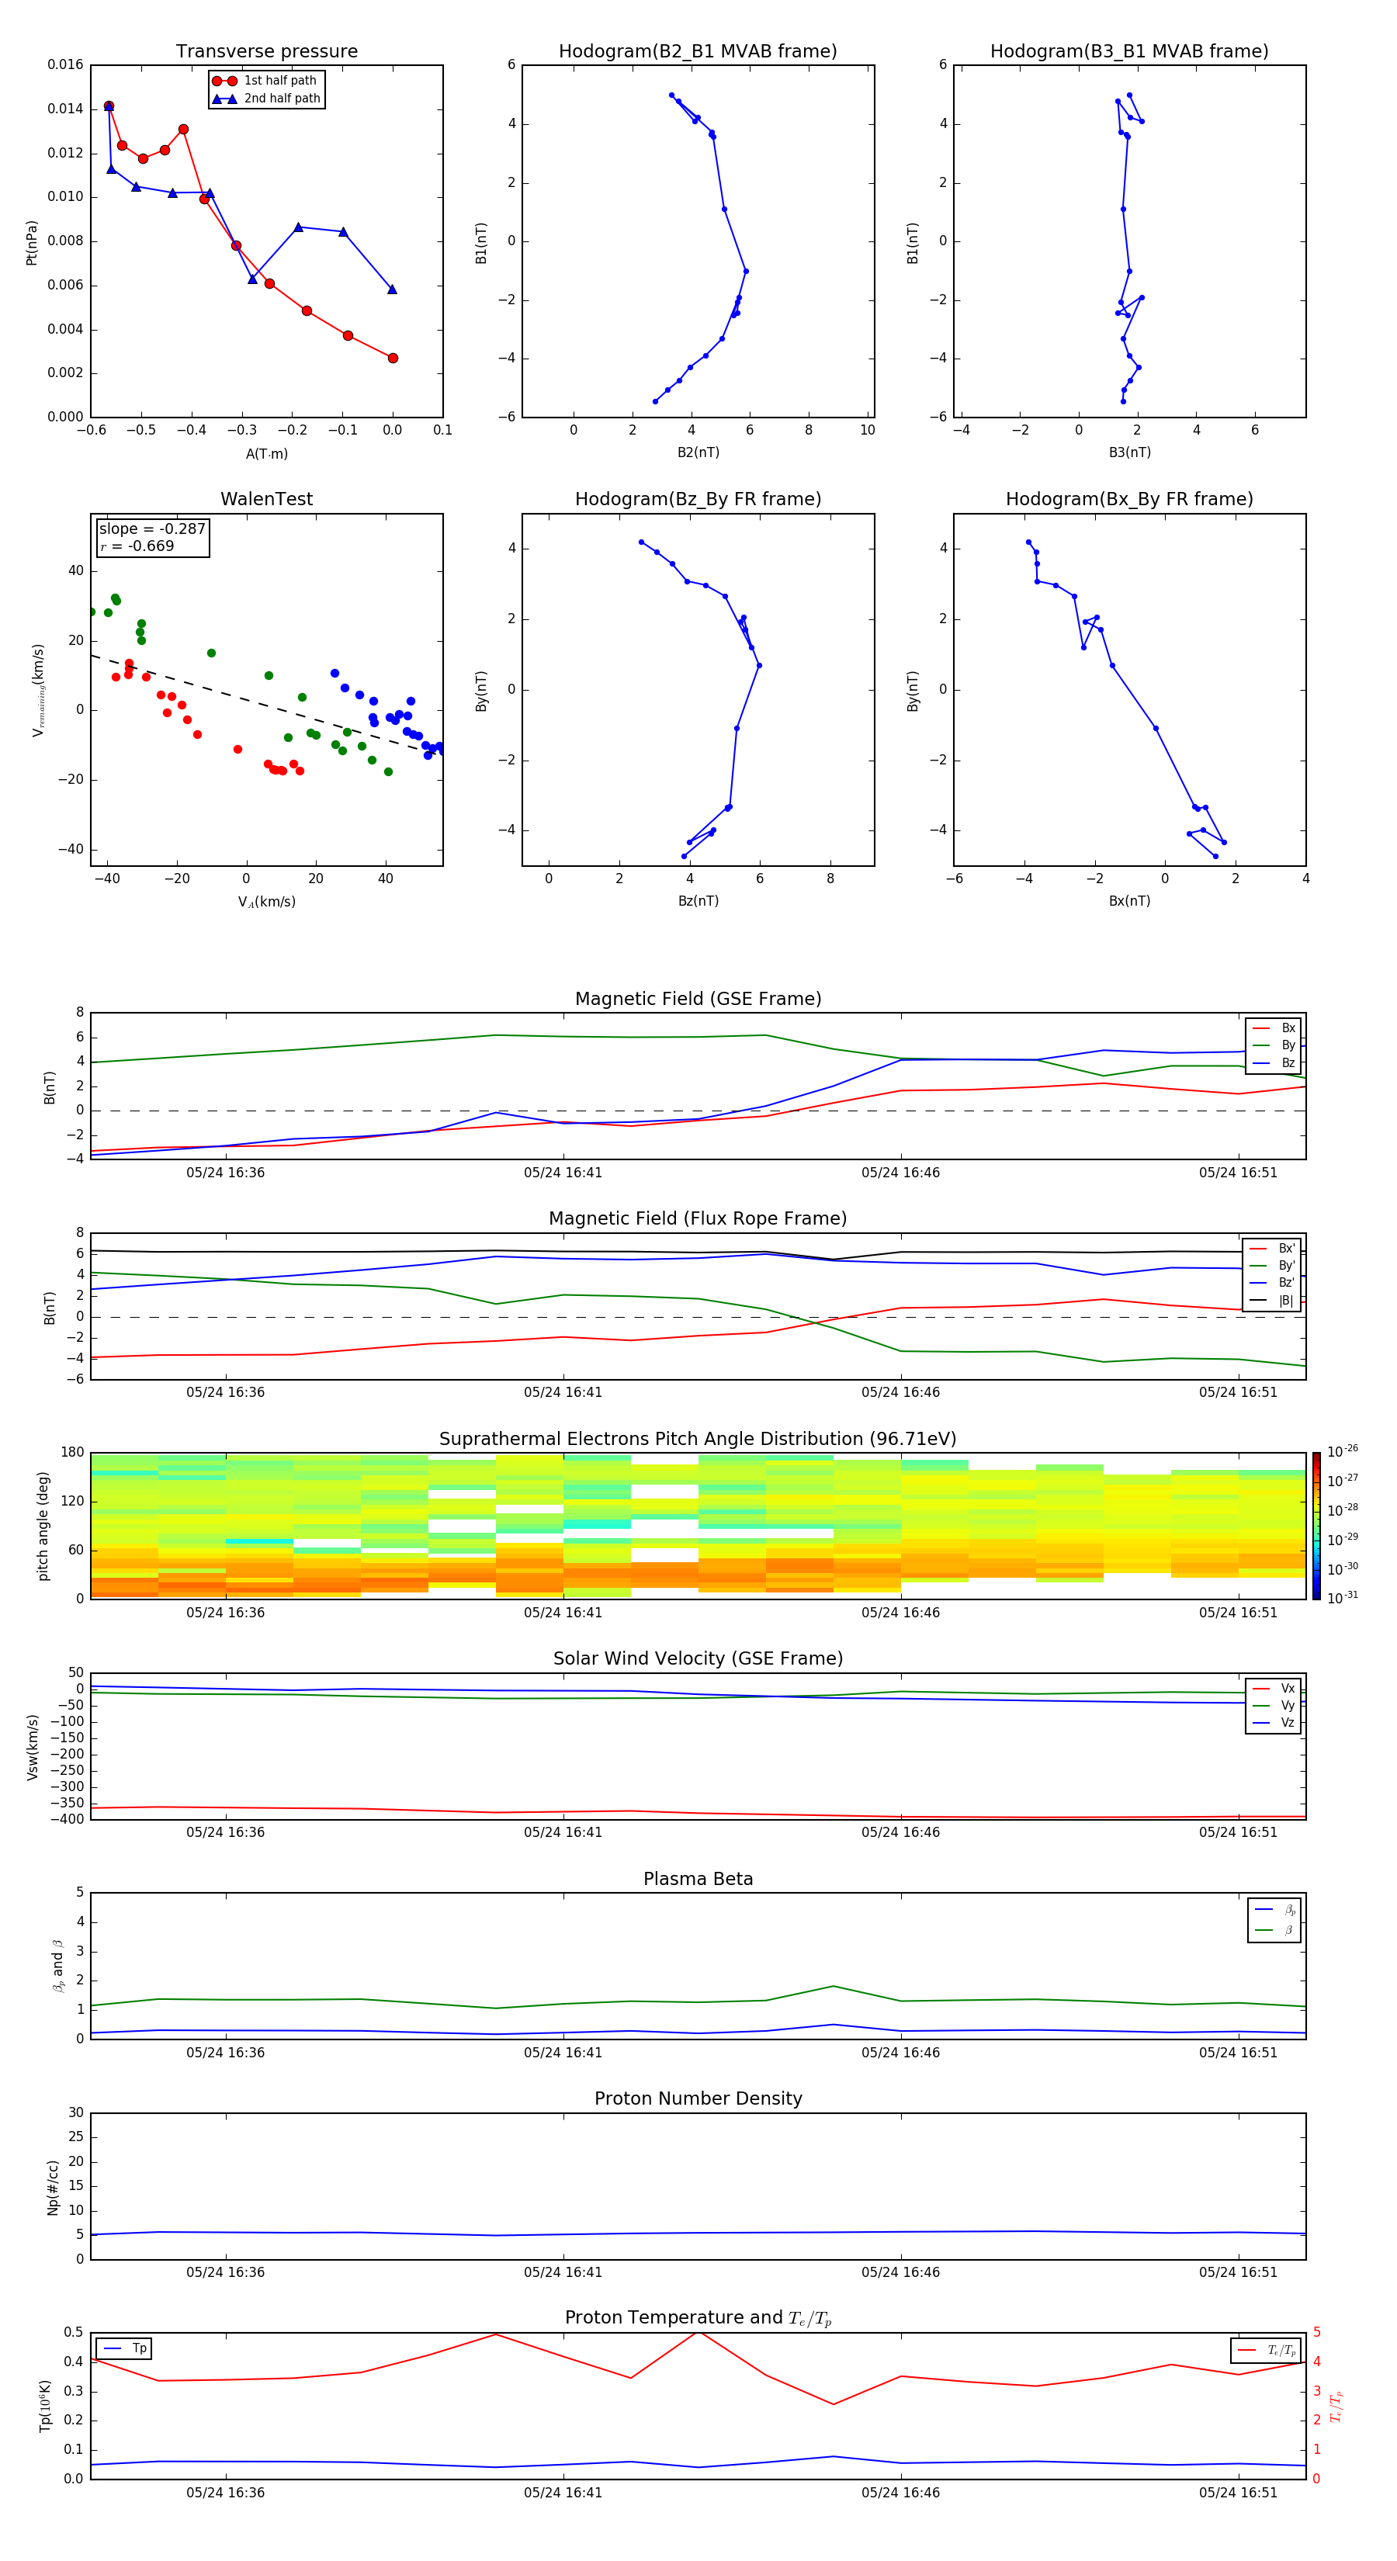Screen dimensions: 1397x2561
Task: Click 'Hodogram(Bx_By FR frame)' title
Action: [x=1129, y=499]
